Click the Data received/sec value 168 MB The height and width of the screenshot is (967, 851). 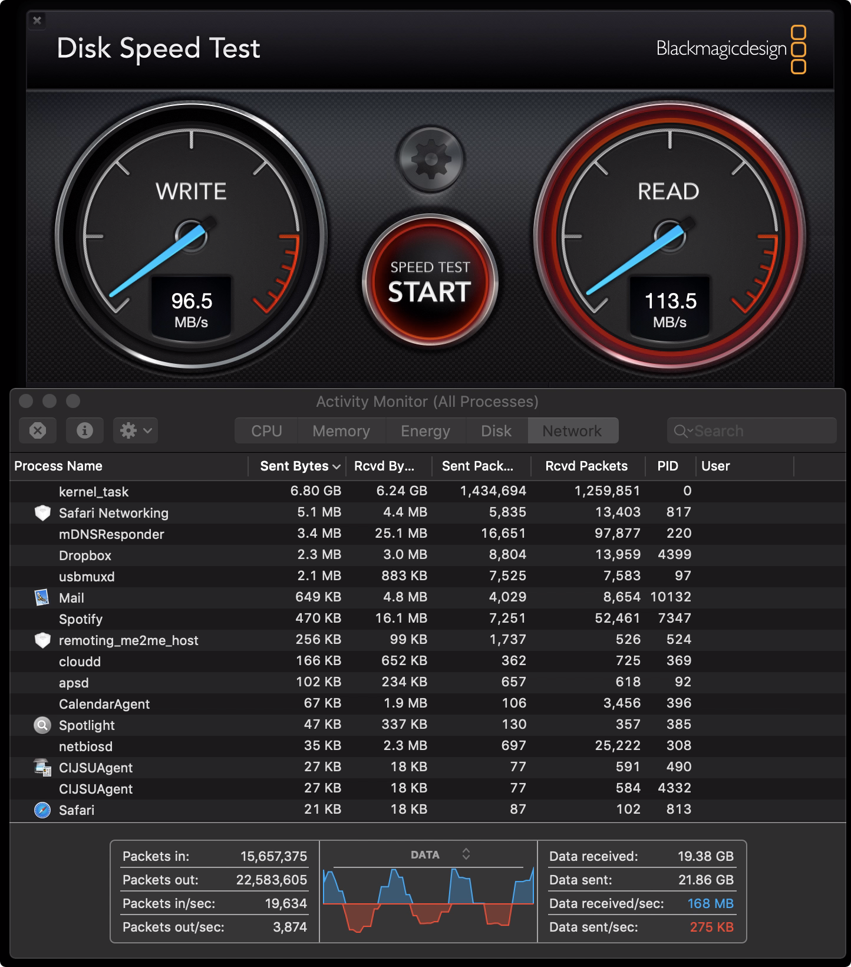coord(710,903)
